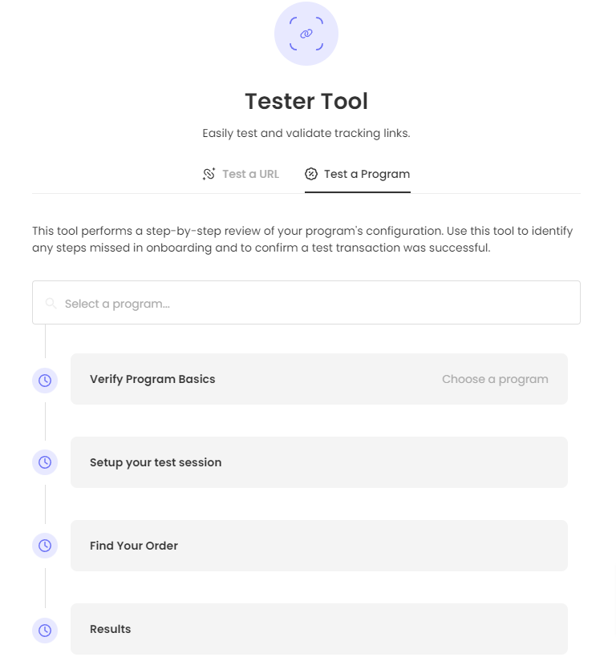Select the Test a Program tab label
The height and width of the screenshot is (657, 616).
367,174
